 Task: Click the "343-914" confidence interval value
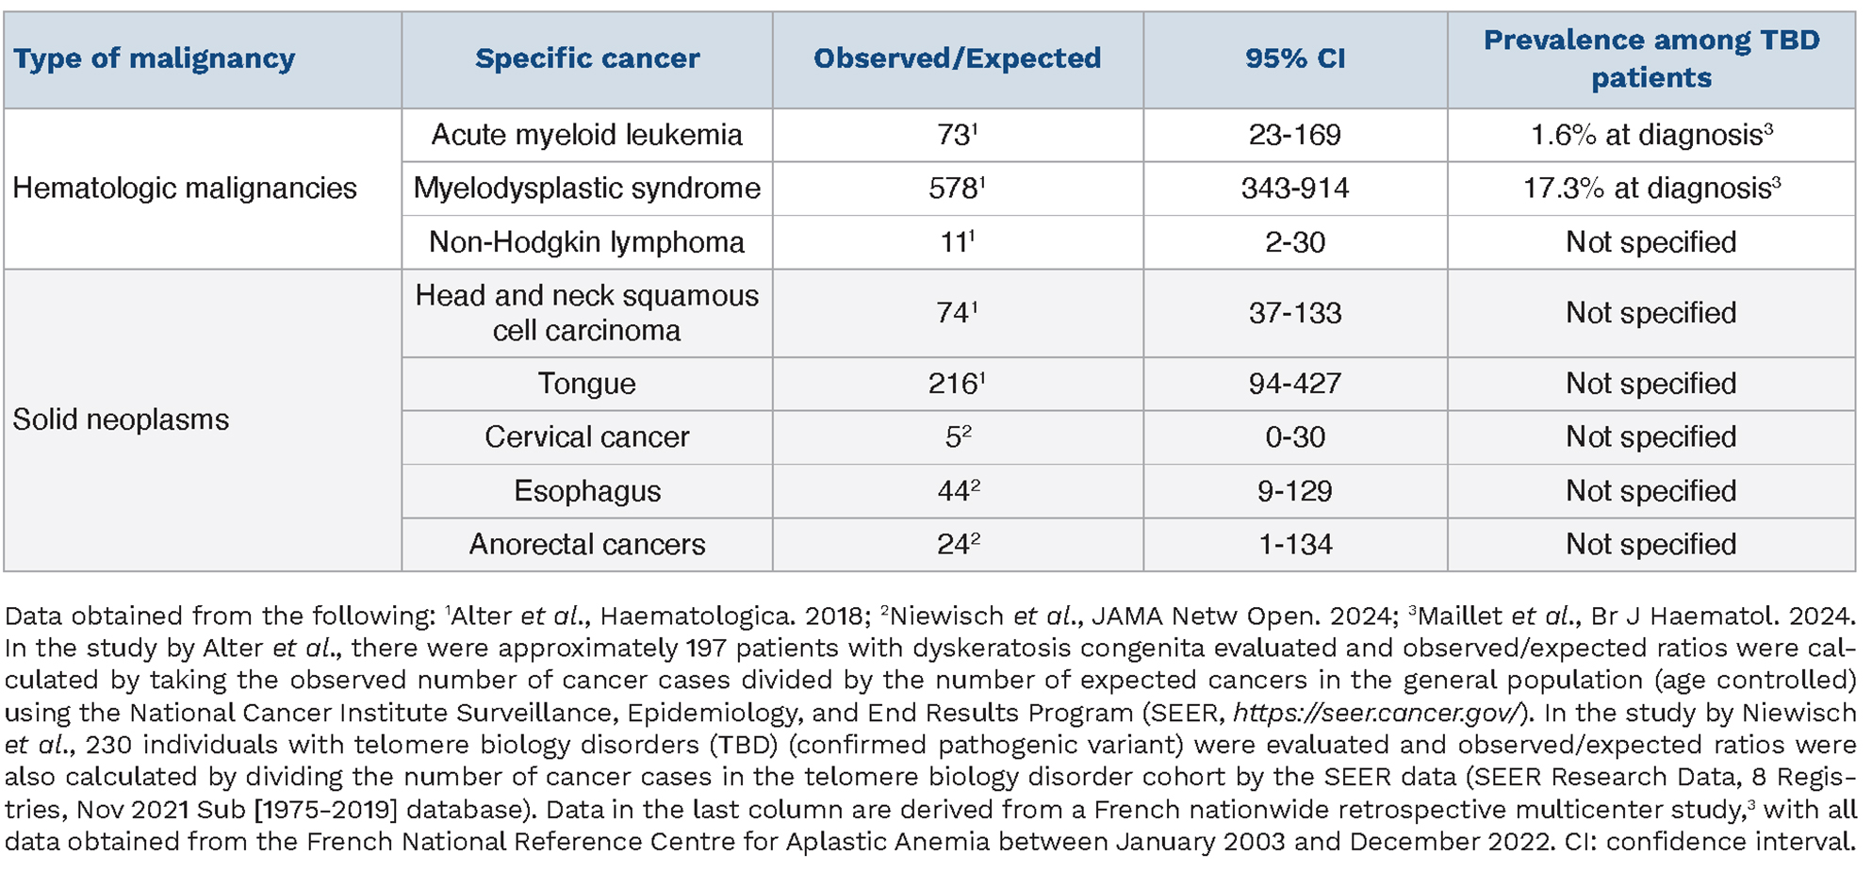(1294, 189)
